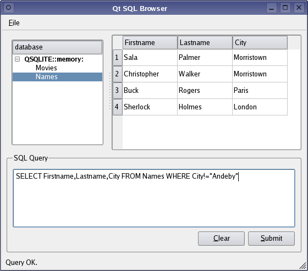Sort by the Firstname column header

point(150,42)
